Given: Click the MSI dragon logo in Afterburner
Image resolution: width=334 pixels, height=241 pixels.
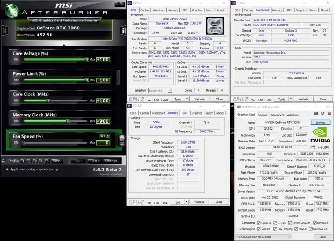Looking at the screenshot, I should click(x=12, y=11).
